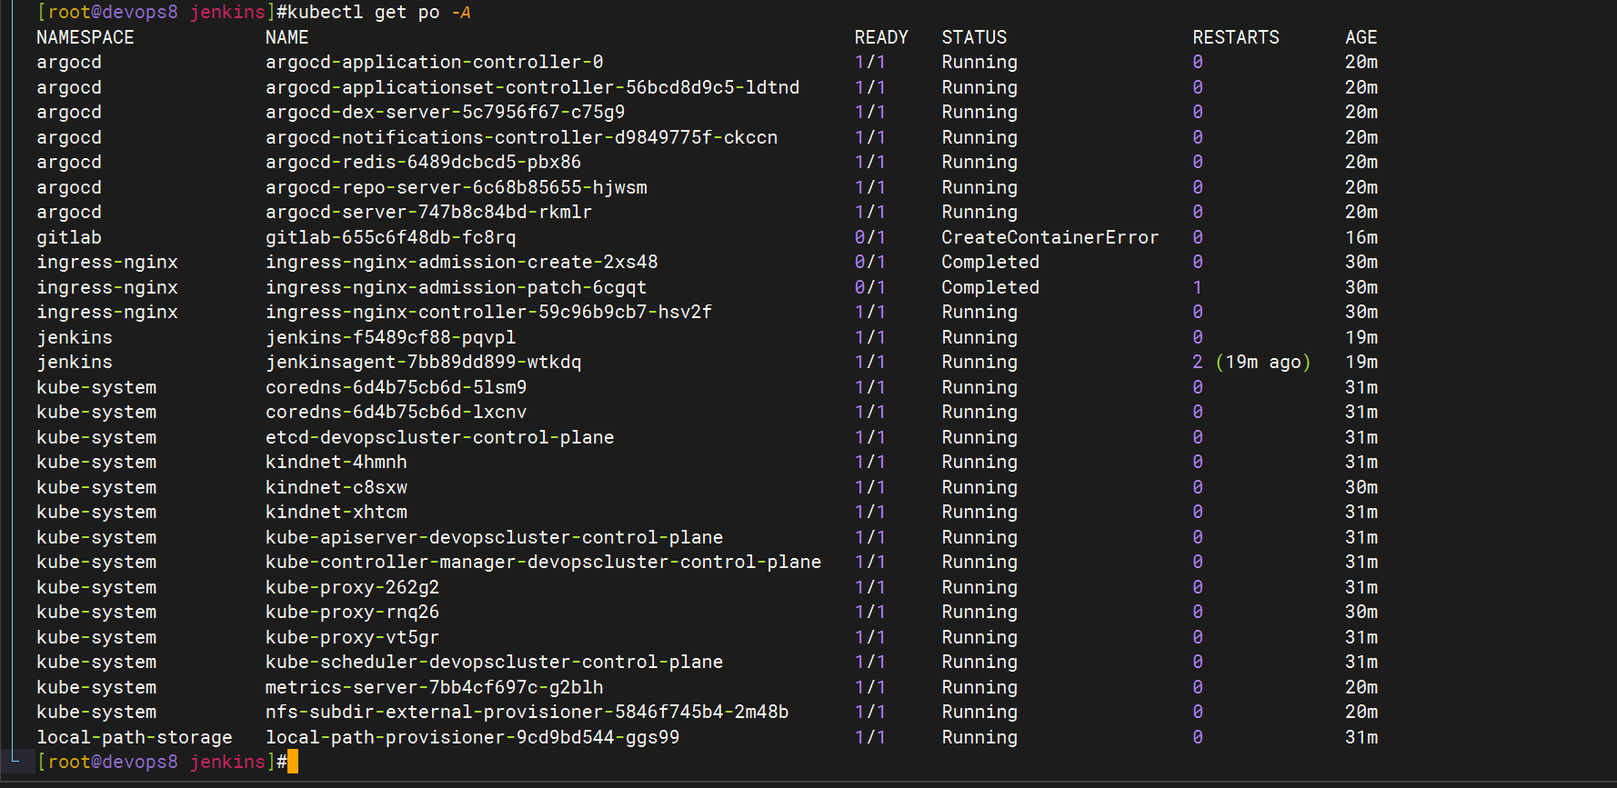Image resolution: width=1617 pixels, height=788 pixels.
Task: Click pod name kube-controller-manager-devopscluster-control-plane
Action: coord(544,562)
